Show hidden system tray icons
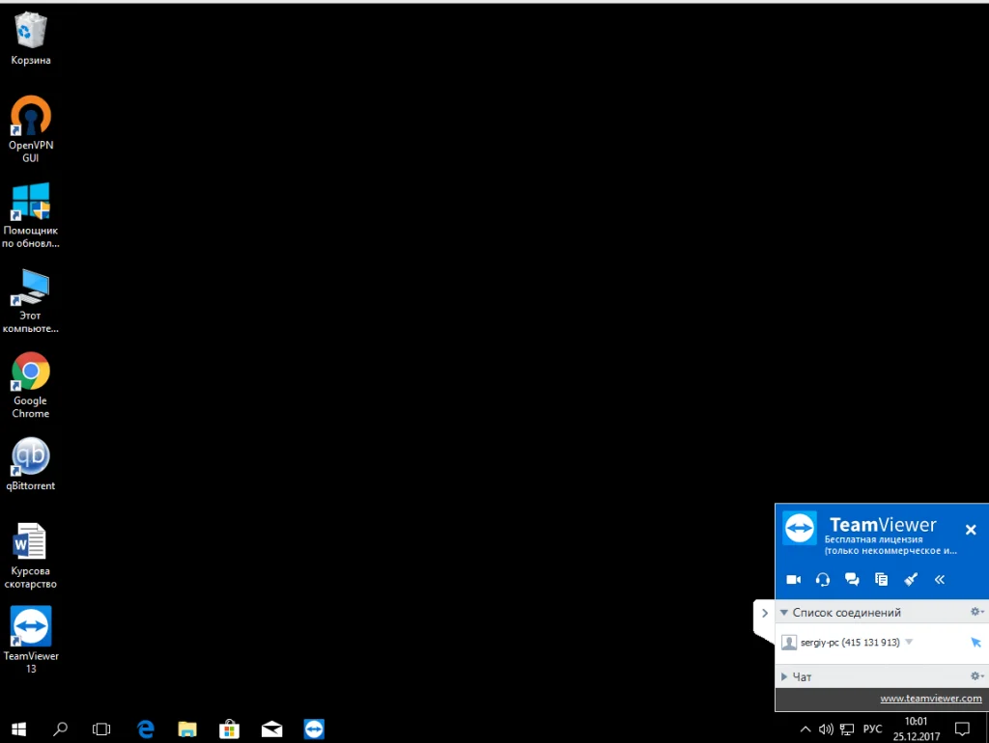Viewport: 989px width, 743px height. point(805,729)
